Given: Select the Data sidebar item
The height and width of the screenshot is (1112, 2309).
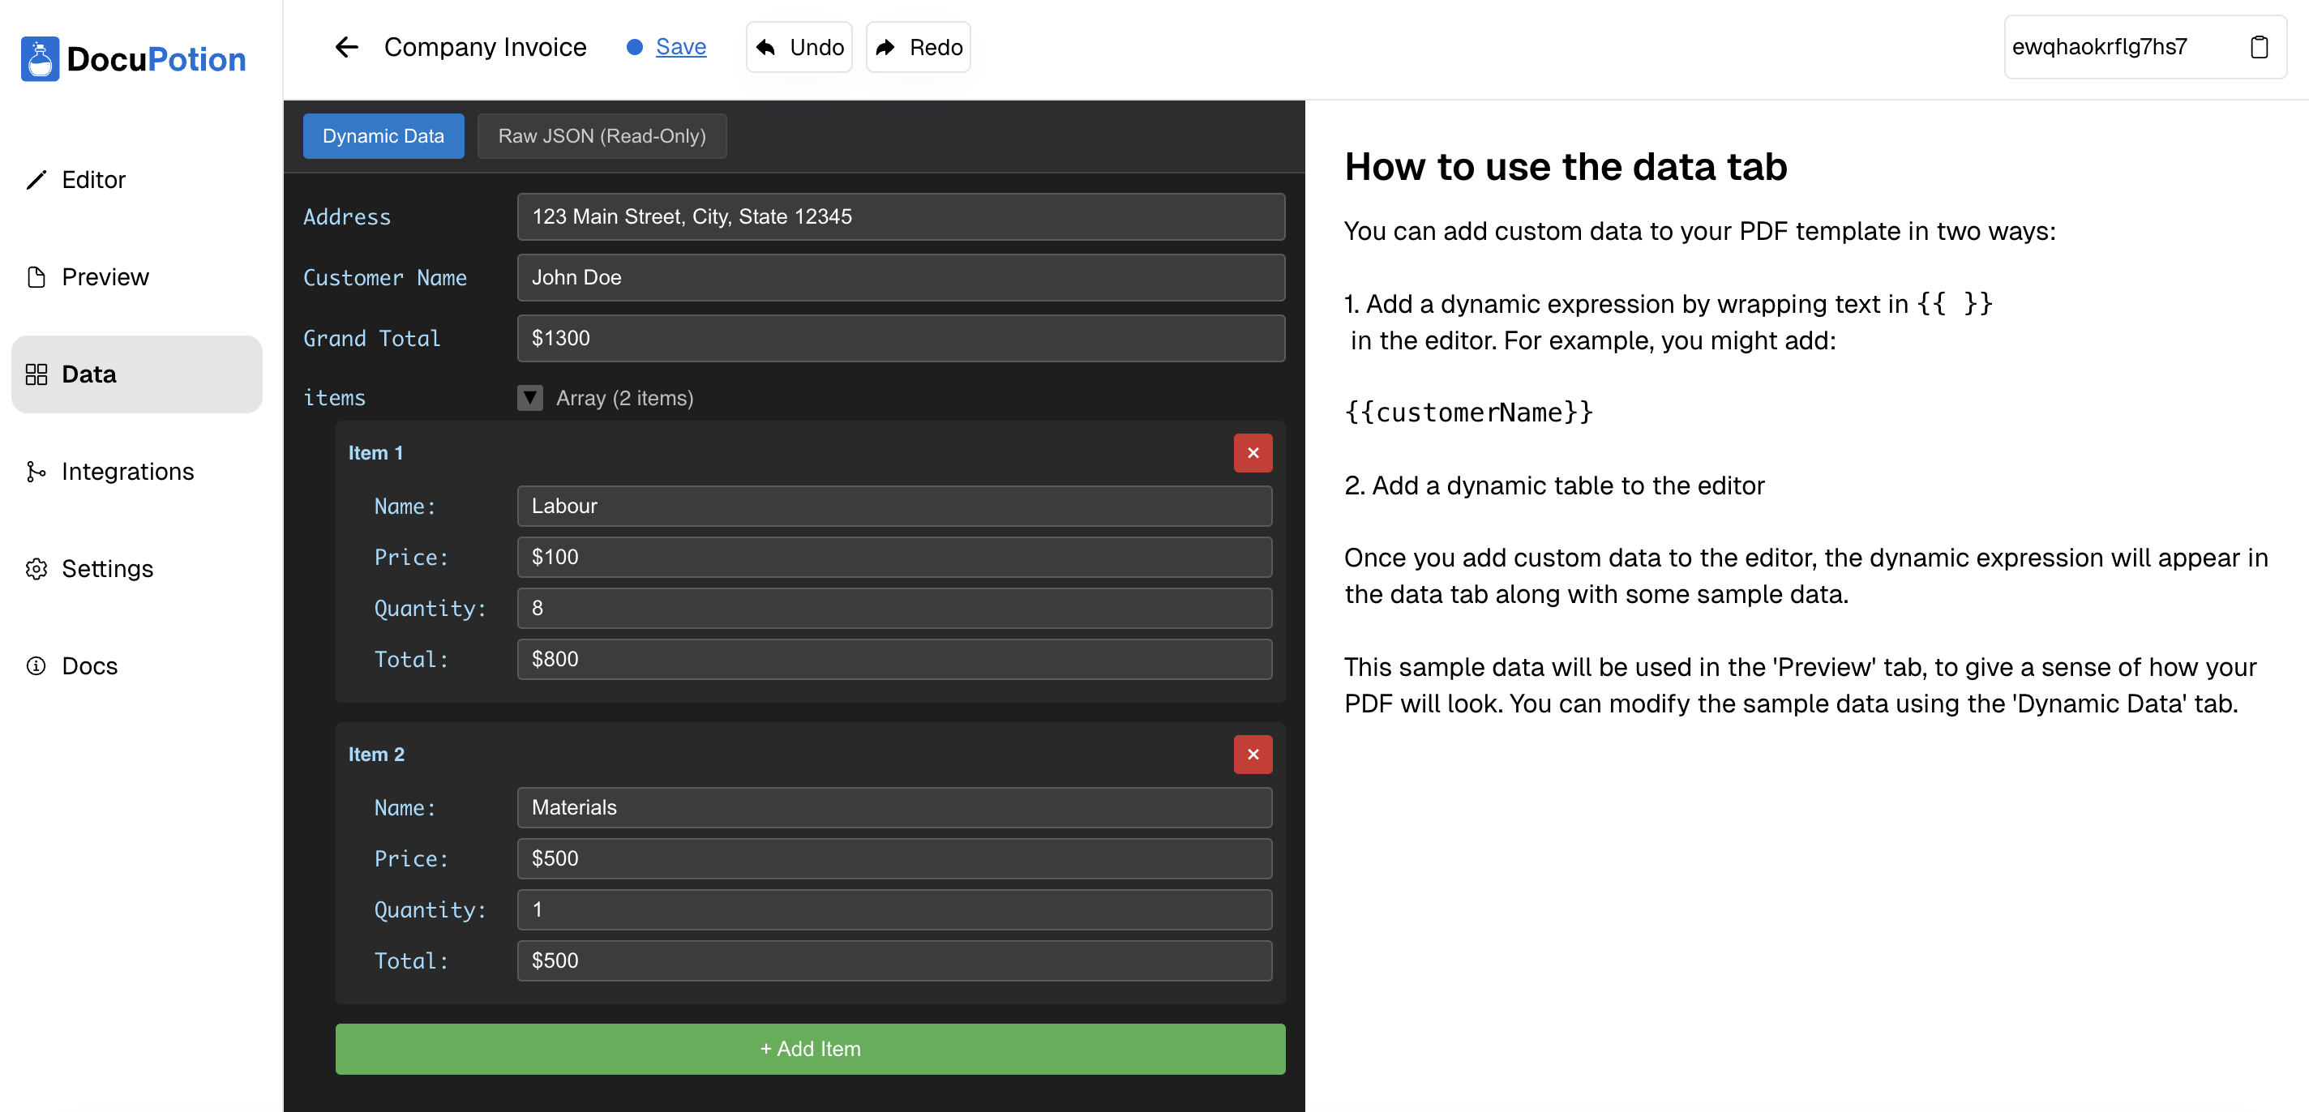Looking at the screenshot, I should (136, 374).
